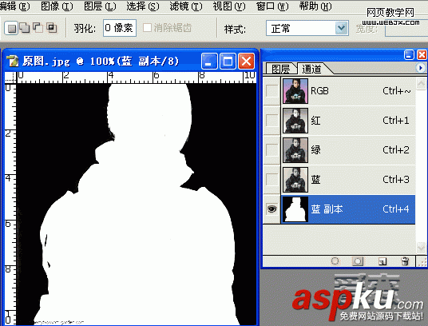Close the channels palette window
The width and height of the screenshot is (428, 326).
pos(422,55)
